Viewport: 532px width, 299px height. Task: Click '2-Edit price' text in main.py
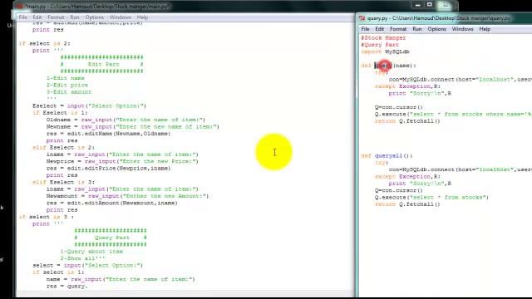[67, 85]
